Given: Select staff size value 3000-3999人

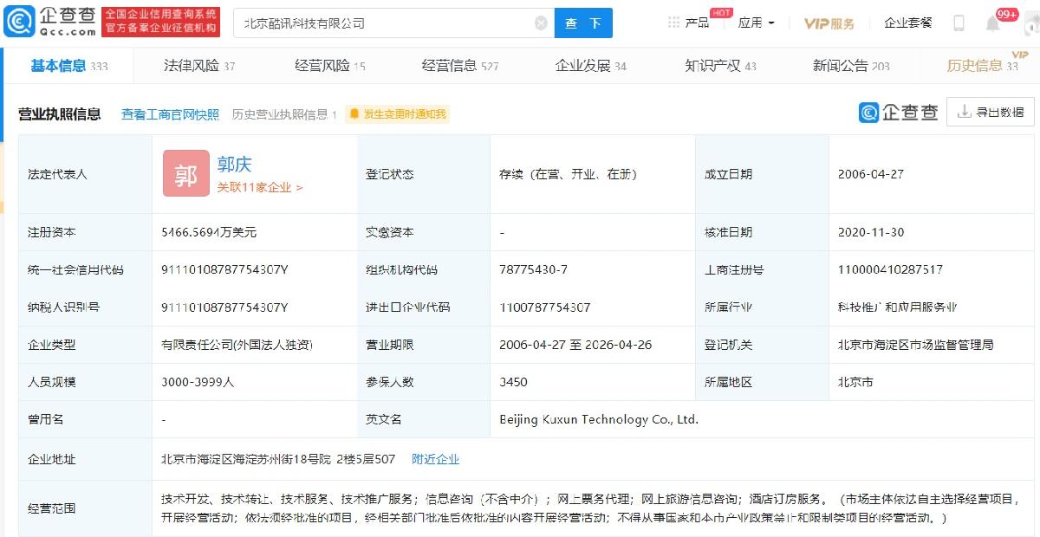Looking at the screenshot, I should [198, 382].
